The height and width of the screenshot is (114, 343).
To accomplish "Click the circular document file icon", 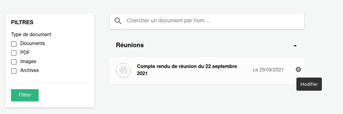I will point(123,70).
